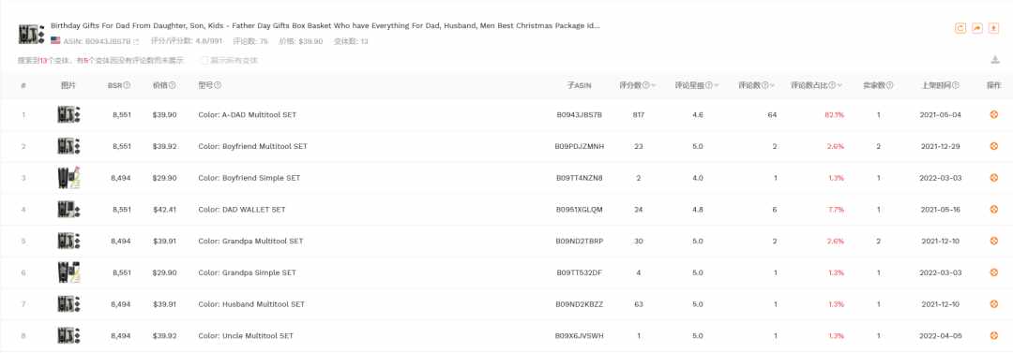
Task: Sort by the 评论数占比 column
Action: pos(817,85)
